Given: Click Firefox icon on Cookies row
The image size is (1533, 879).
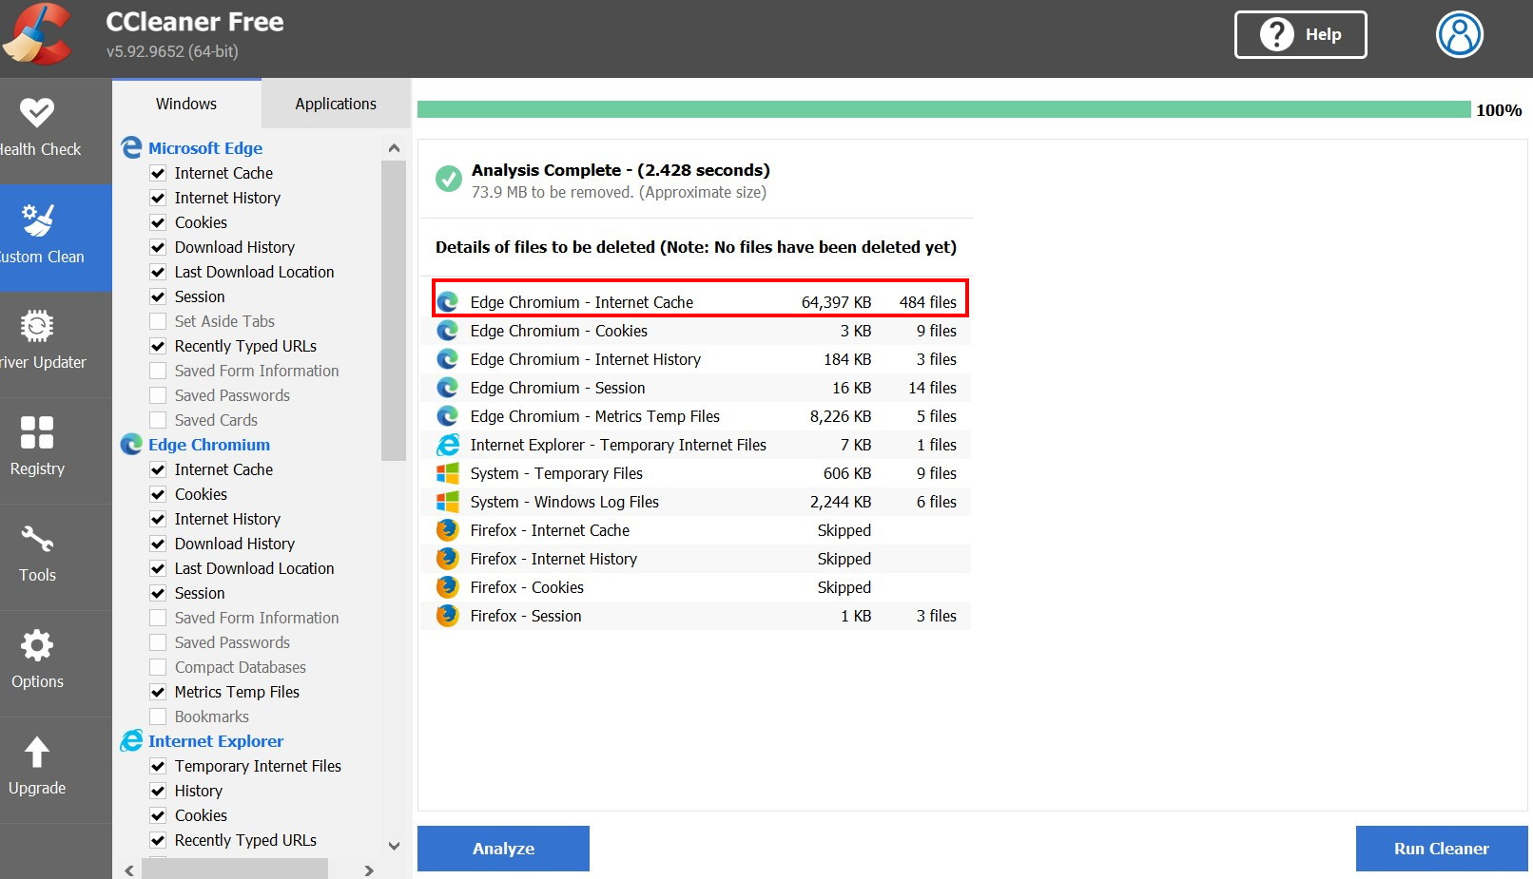Looking at the screenshot, I should [447, 587].
